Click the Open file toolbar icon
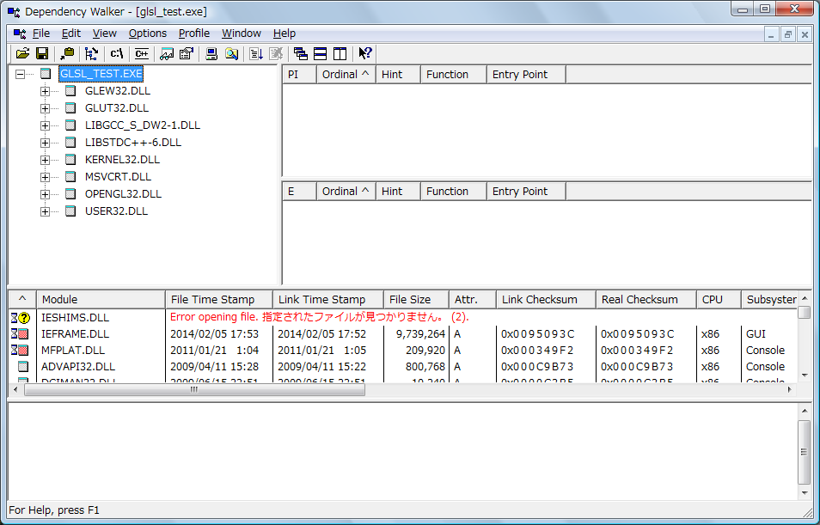820x525 pixels. [x=22, y=53]
